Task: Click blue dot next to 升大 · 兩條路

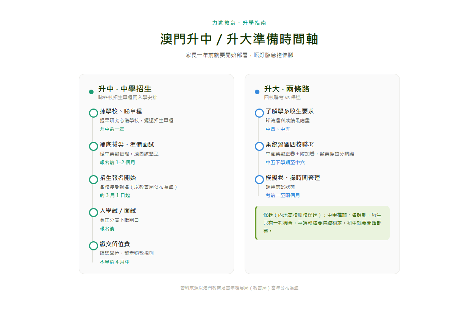Action: (257, 92)
